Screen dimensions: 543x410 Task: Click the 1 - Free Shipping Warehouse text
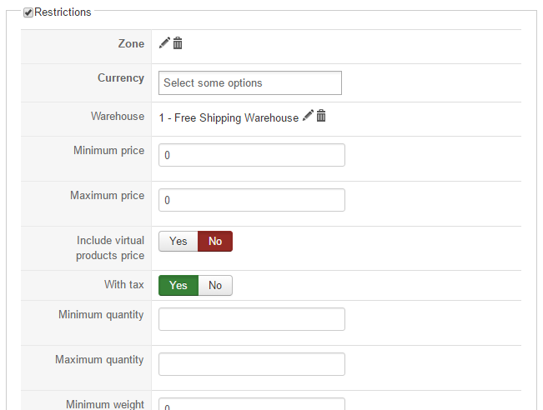click(229, 118)
